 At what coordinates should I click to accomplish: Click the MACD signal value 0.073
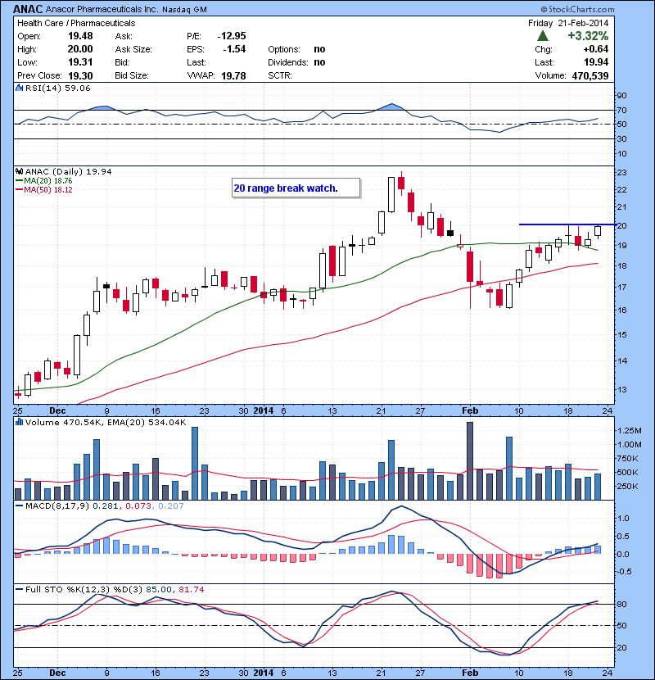(138, 506)
